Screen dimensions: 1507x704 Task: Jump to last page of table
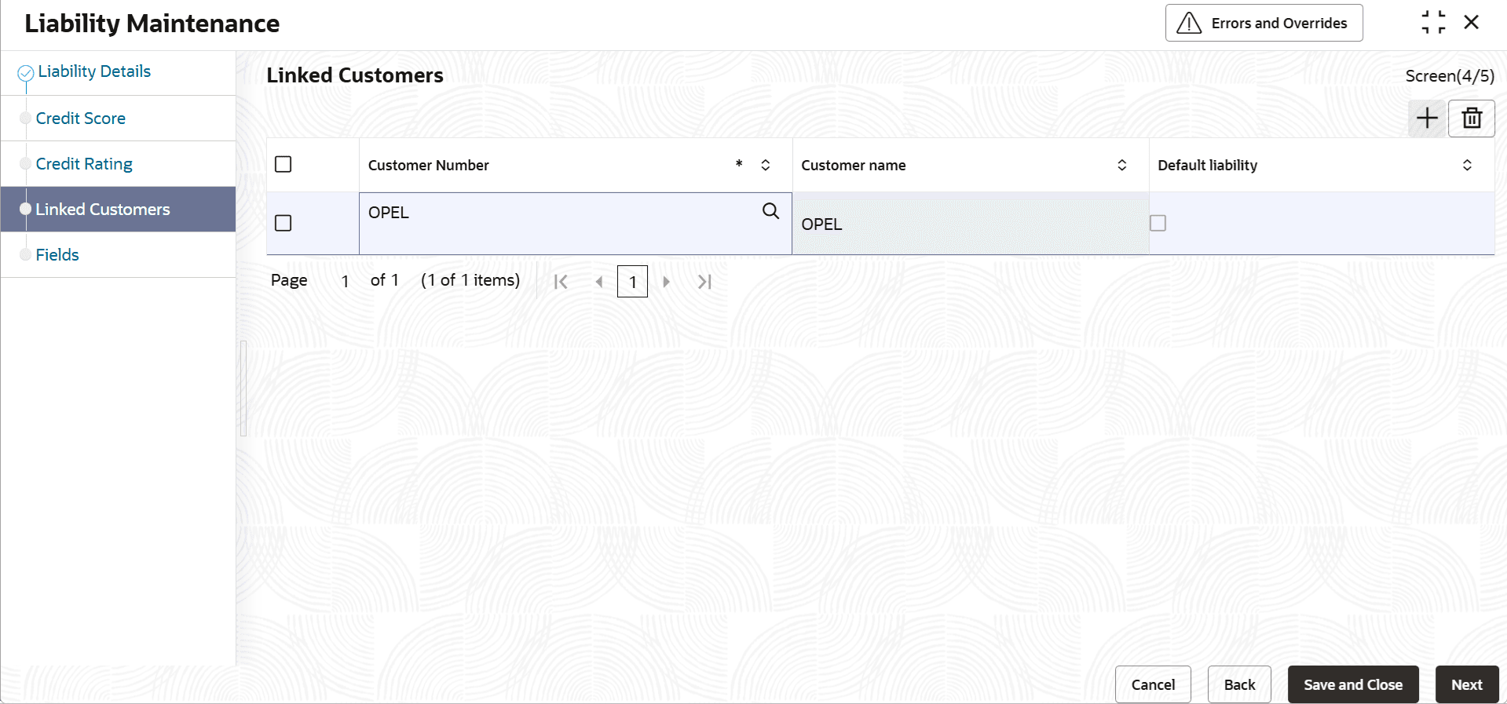pos(704,282)
